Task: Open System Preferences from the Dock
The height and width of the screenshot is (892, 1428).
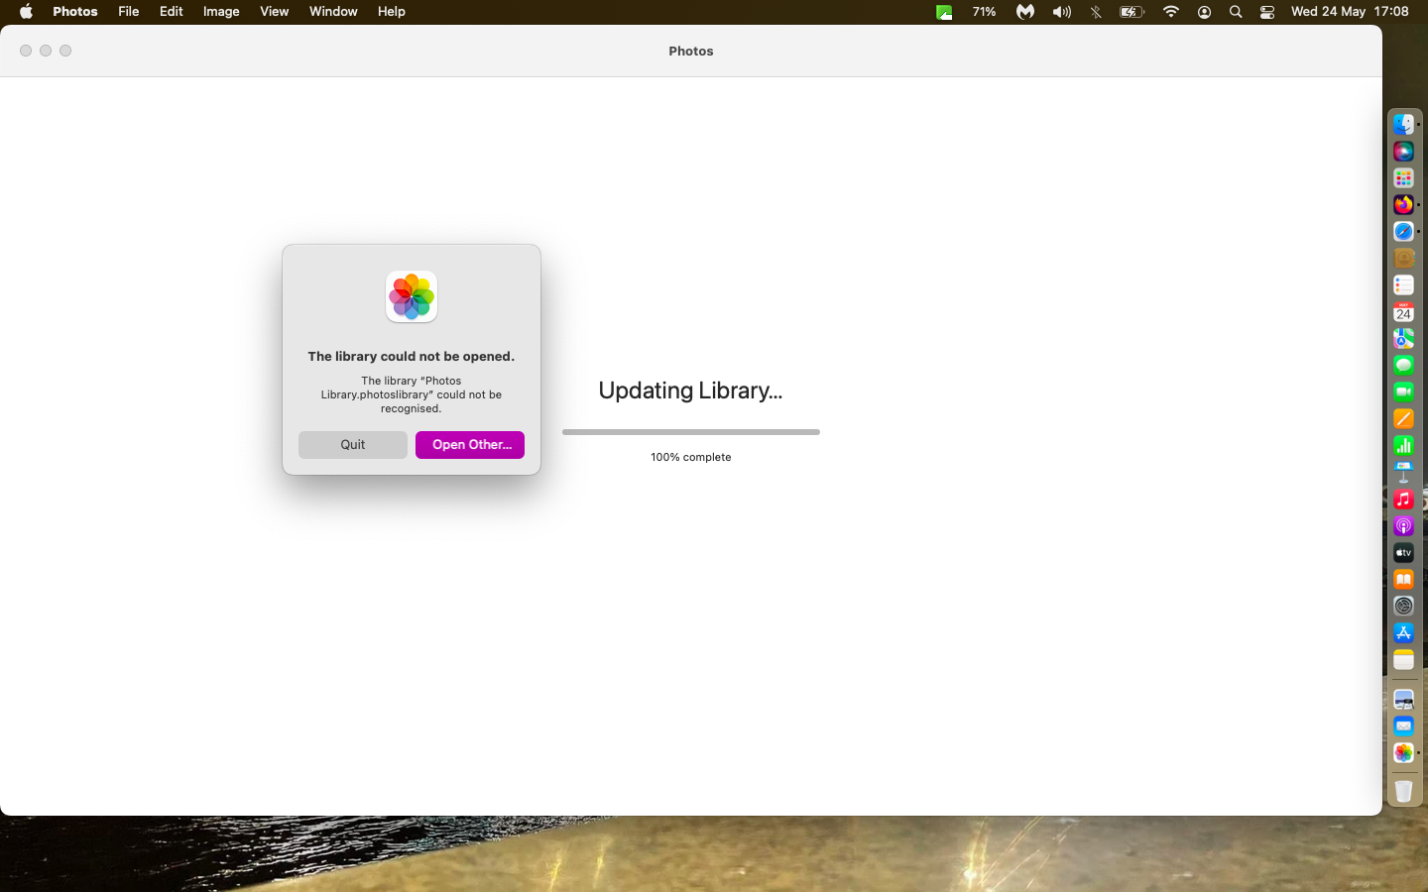Action: click(x=1403, y=606)
